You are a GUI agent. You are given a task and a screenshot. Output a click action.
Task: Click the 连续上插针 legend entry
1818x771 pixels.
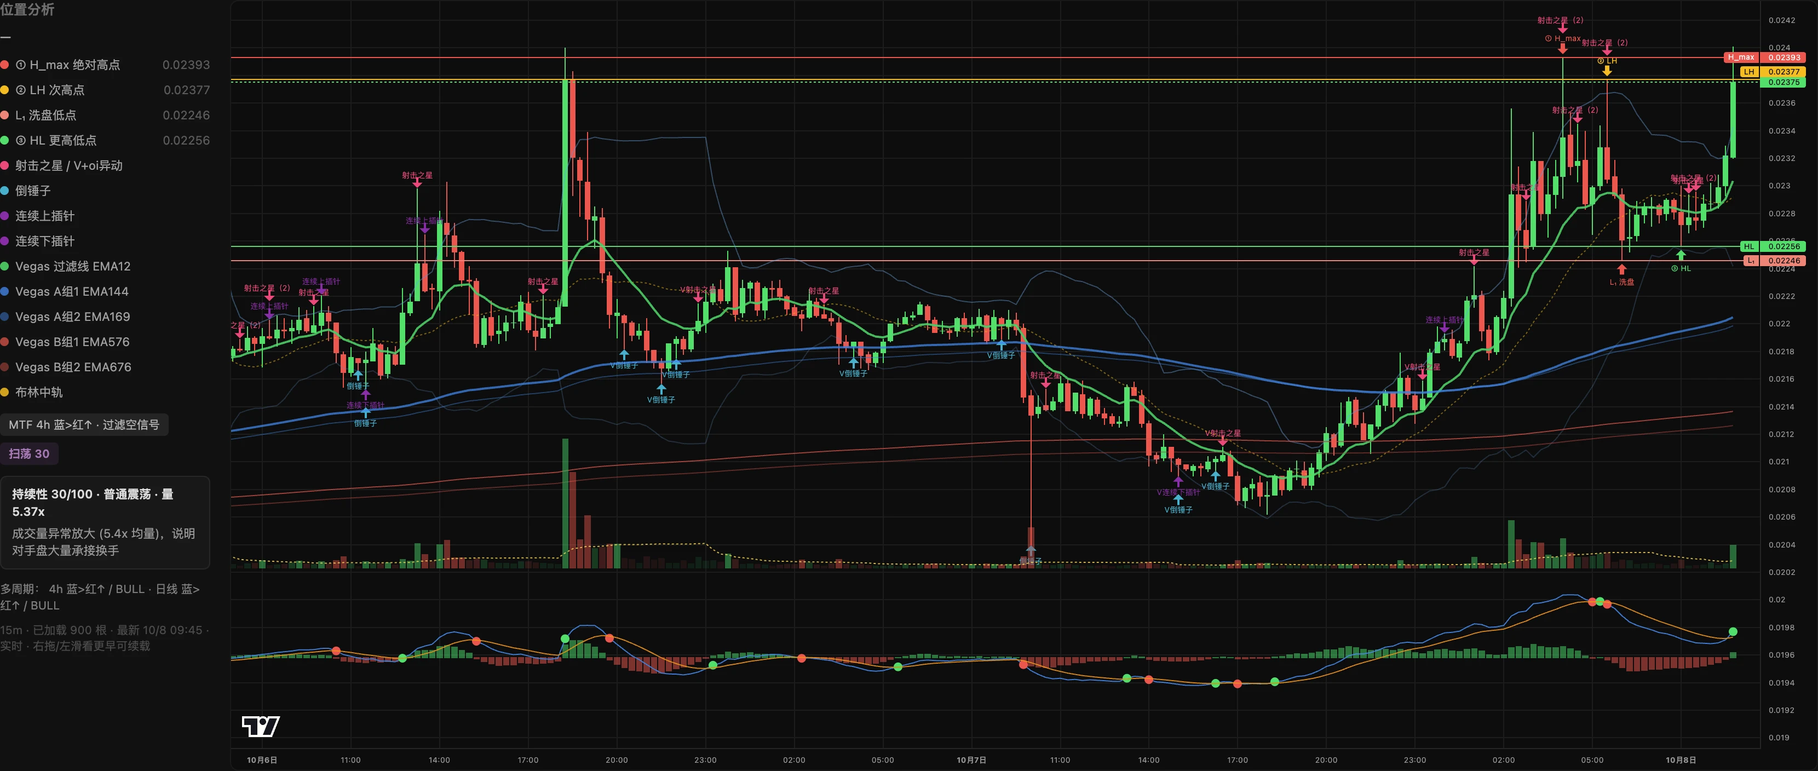[38, 216]
